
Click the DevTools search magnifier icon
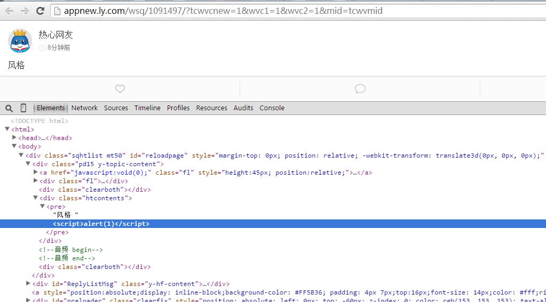tap(9, 108)
